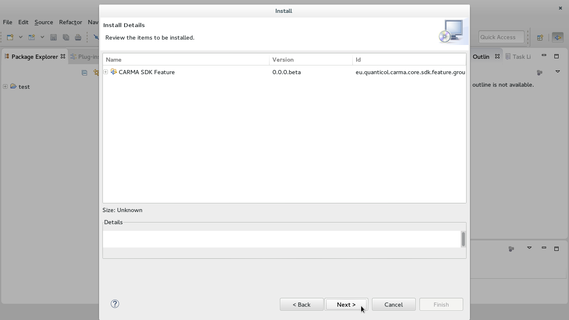Screen dimensions: 569x320
Task: Open the Edit menu
Action: (23, 22)
